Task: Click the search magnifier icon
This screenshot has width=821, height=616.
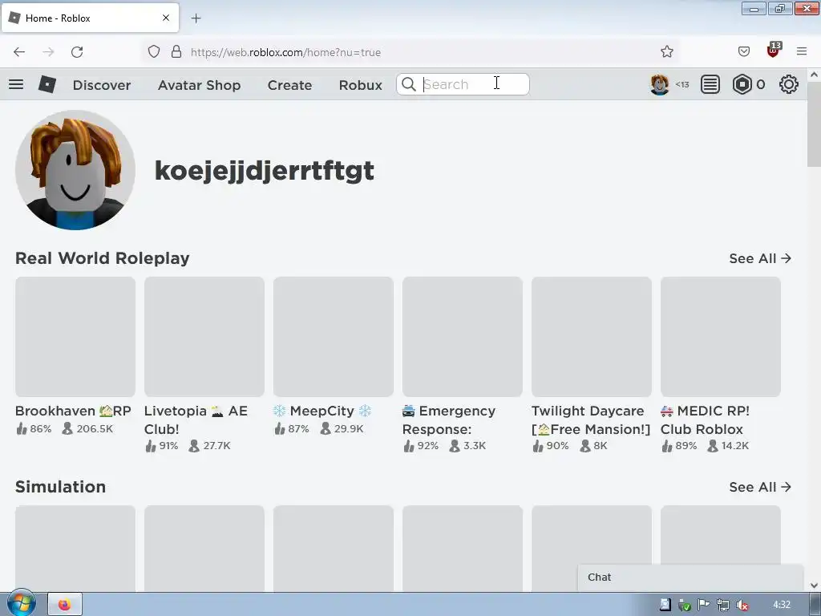Action: click(408, 84)
